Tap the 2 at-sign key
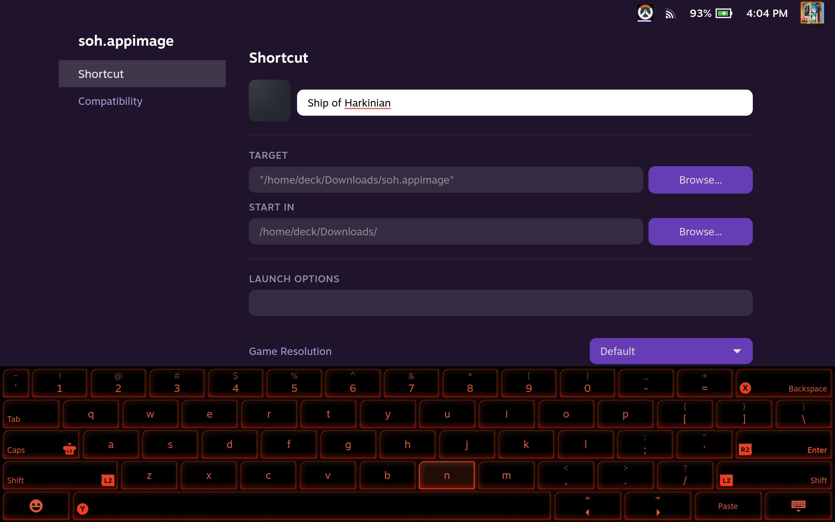This screenshot has height=522, width=835. tap(118, 383)
